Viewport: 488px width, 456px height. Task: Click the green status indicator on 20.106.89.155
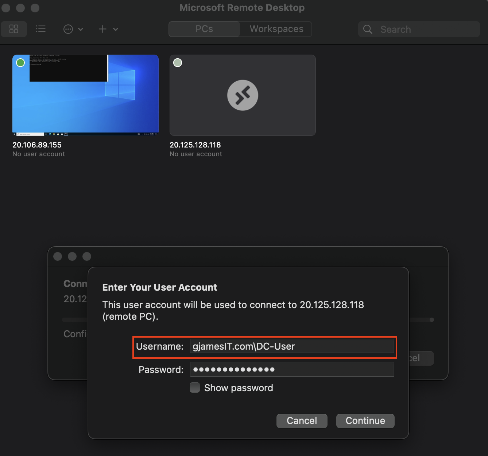[x=20, y=62]
